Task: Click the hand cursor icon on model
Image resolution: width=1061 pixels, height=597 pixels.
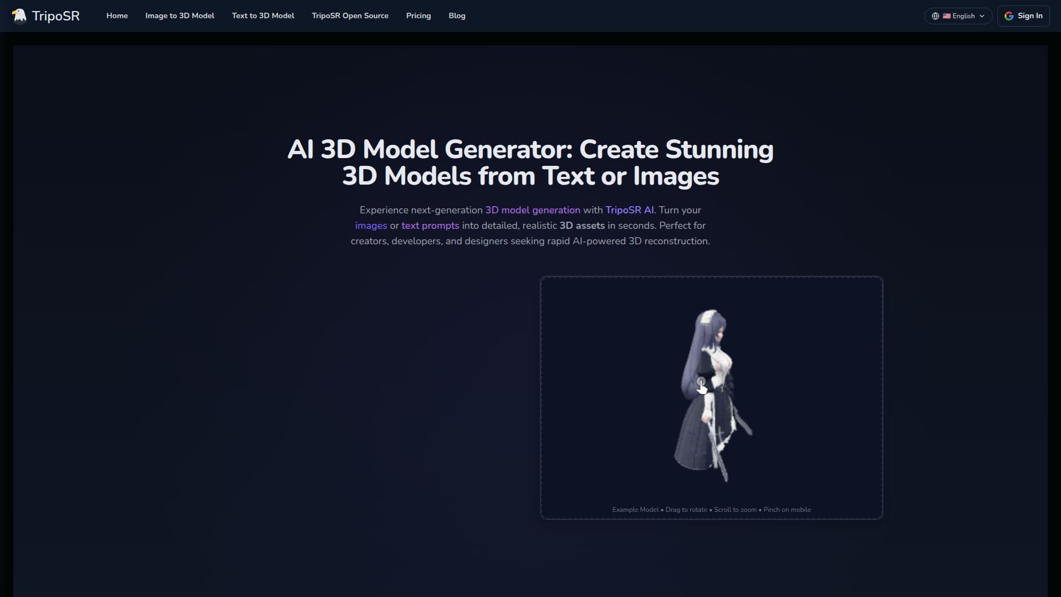Action: (x=701, y=386)
